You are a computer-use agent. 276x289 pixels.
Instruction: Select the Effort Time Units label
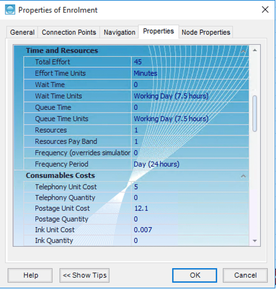point(60,73)
